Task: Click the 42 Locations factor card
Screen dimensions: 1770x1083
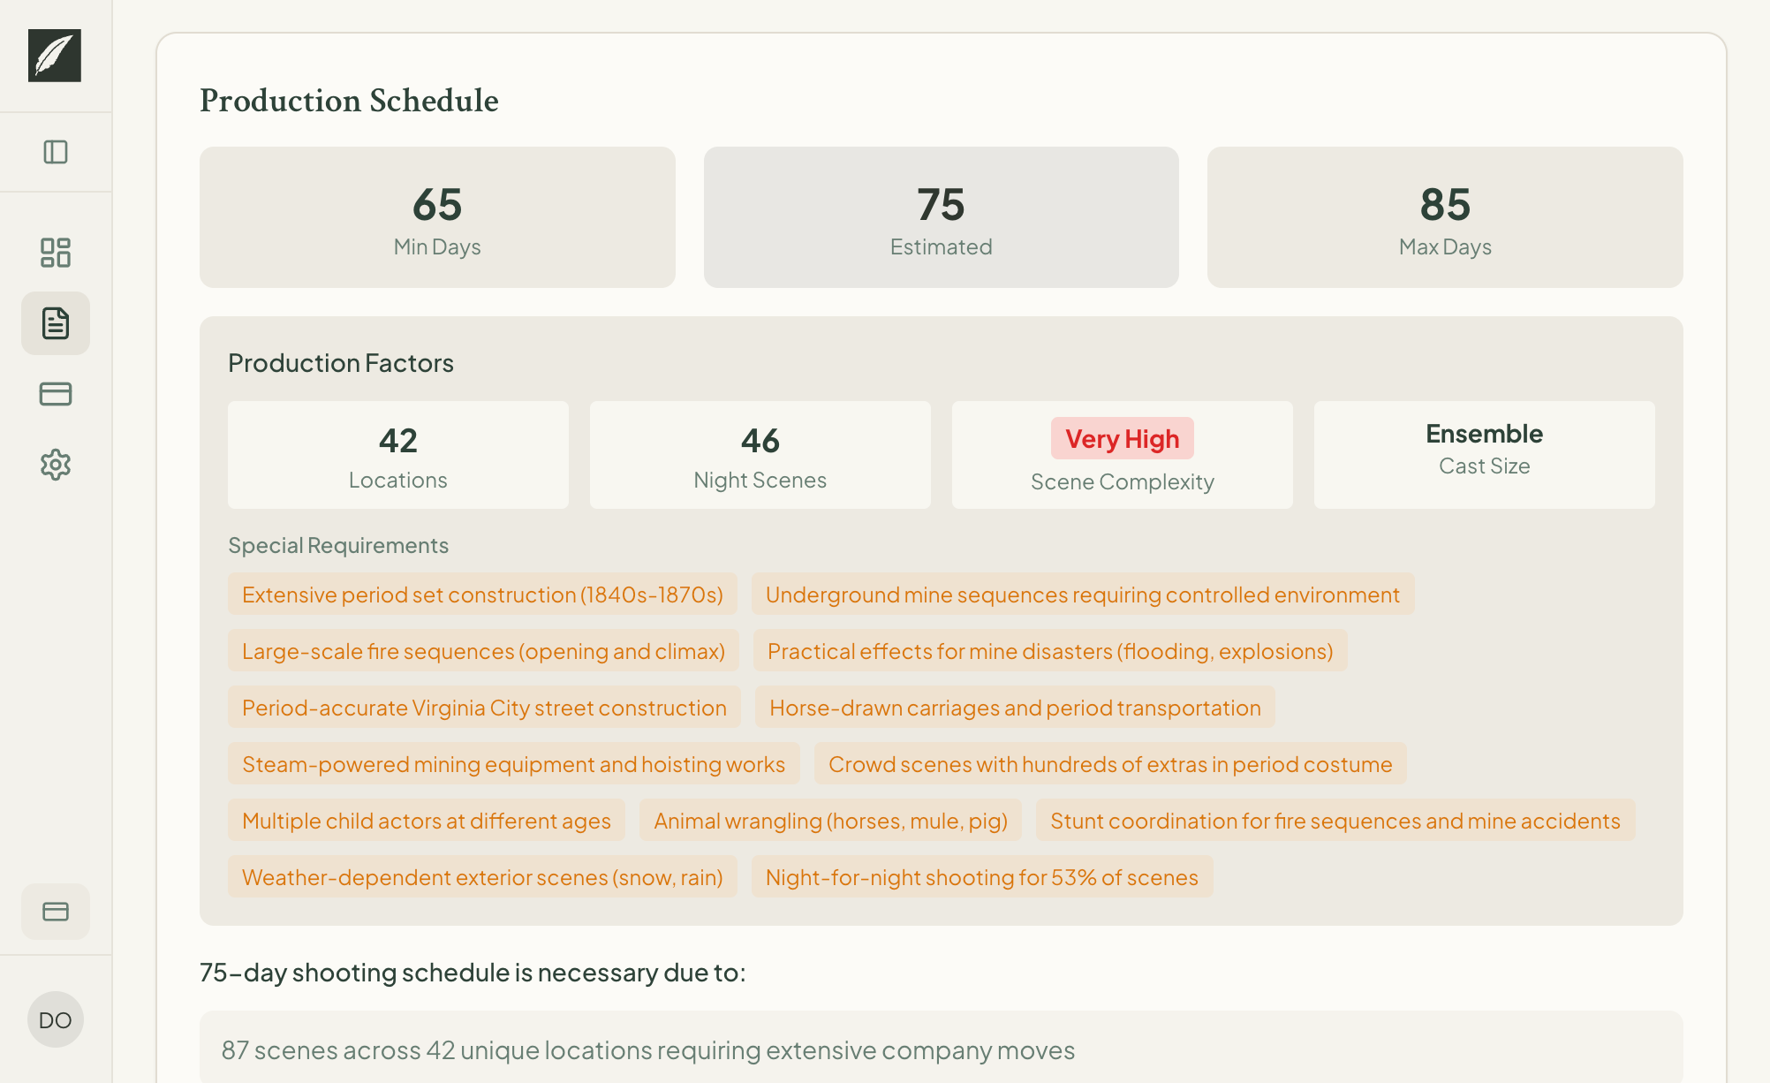Action: [x=397, y=455]
